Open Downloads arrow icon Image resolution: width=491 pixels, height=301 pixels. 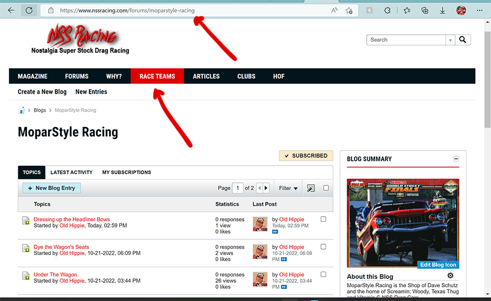[442, 10]
